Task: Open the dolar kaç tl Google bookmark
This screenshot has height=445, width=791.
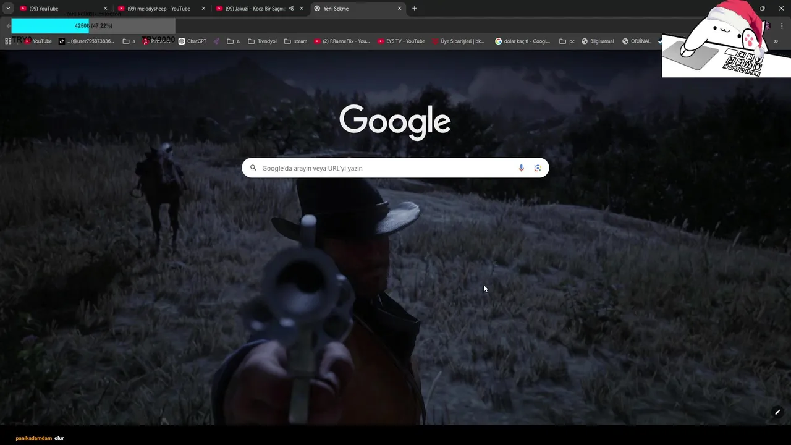Action: pos(522,41)
